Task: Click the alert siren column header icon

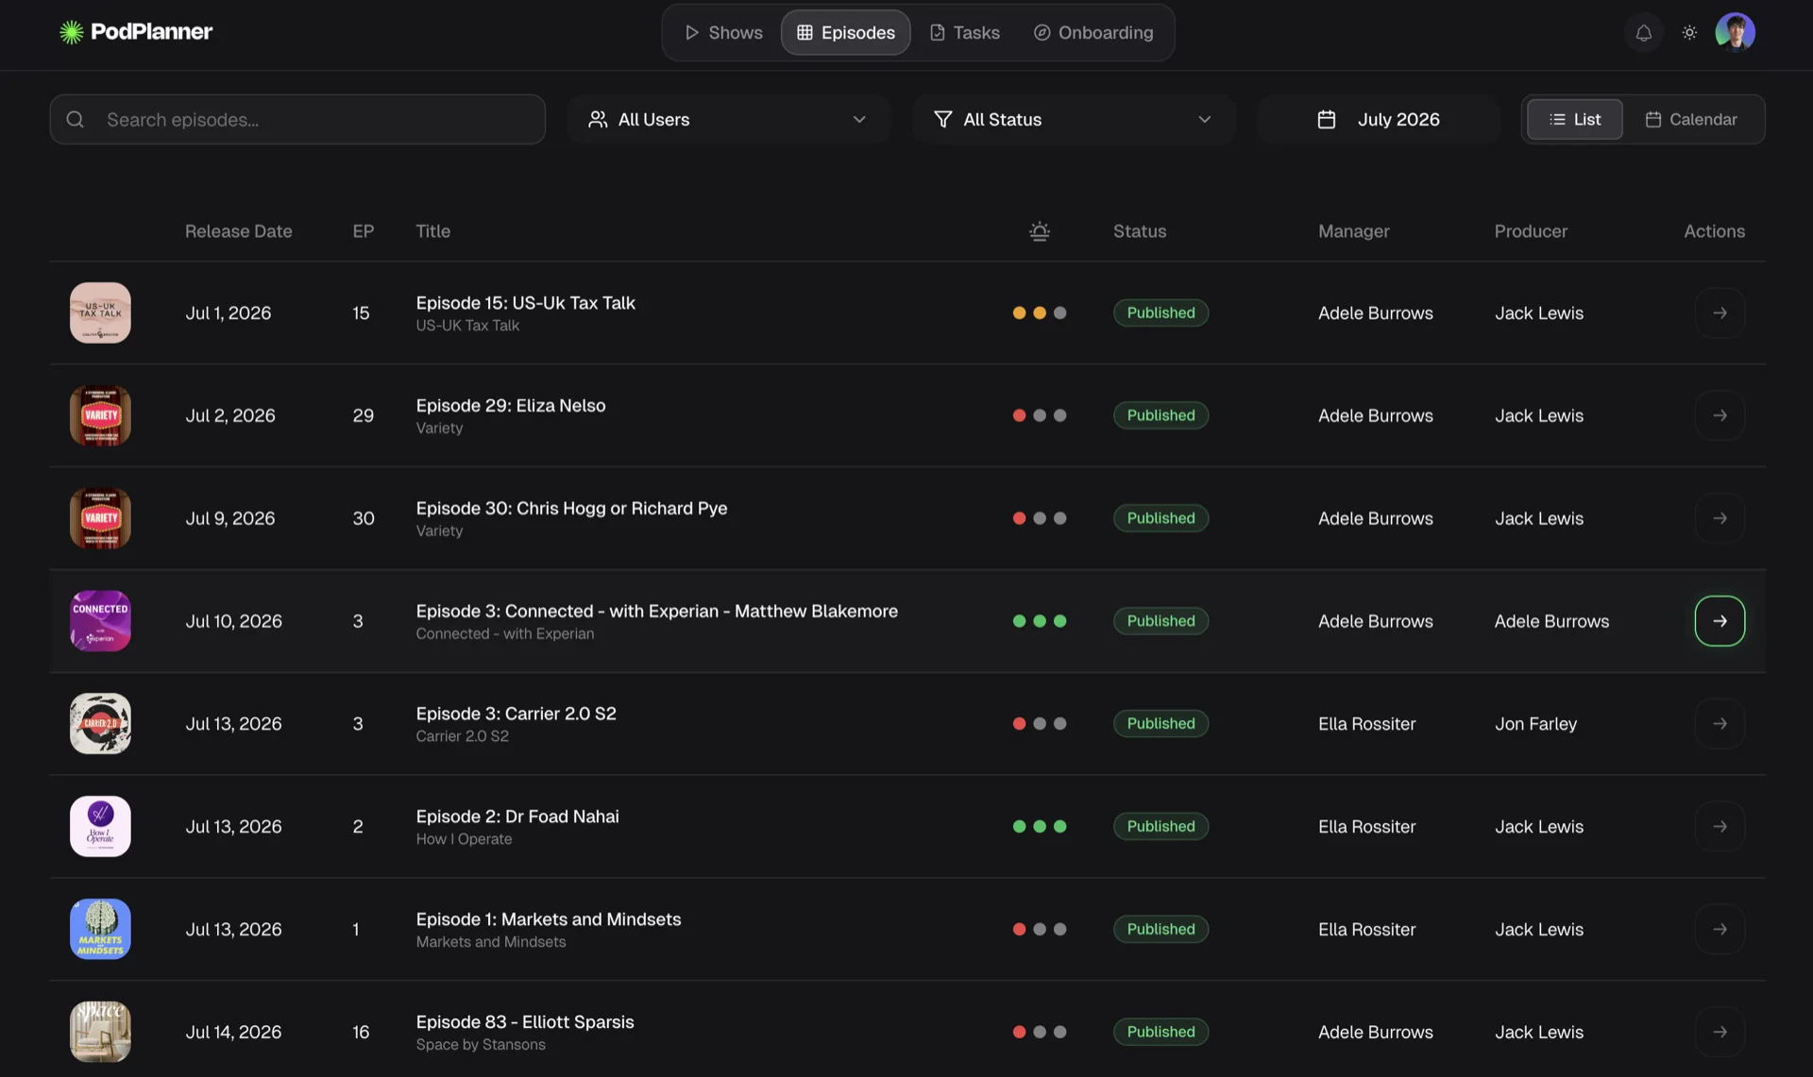Action: 1039,231
